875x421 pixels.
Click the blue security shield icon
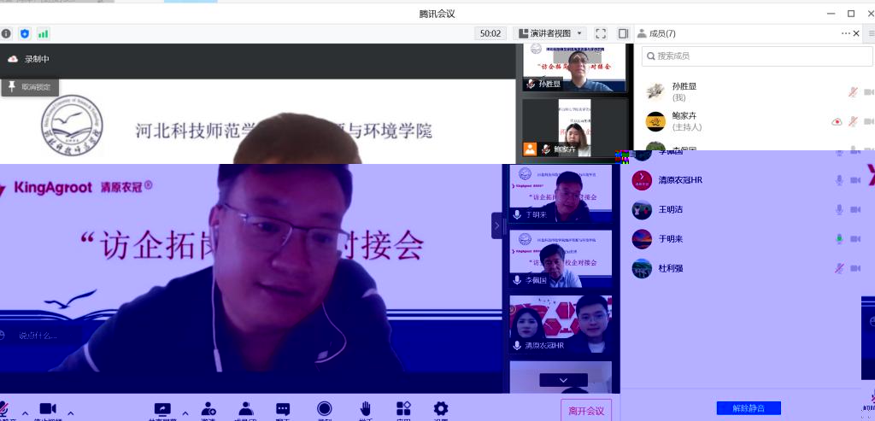point(25,33)
